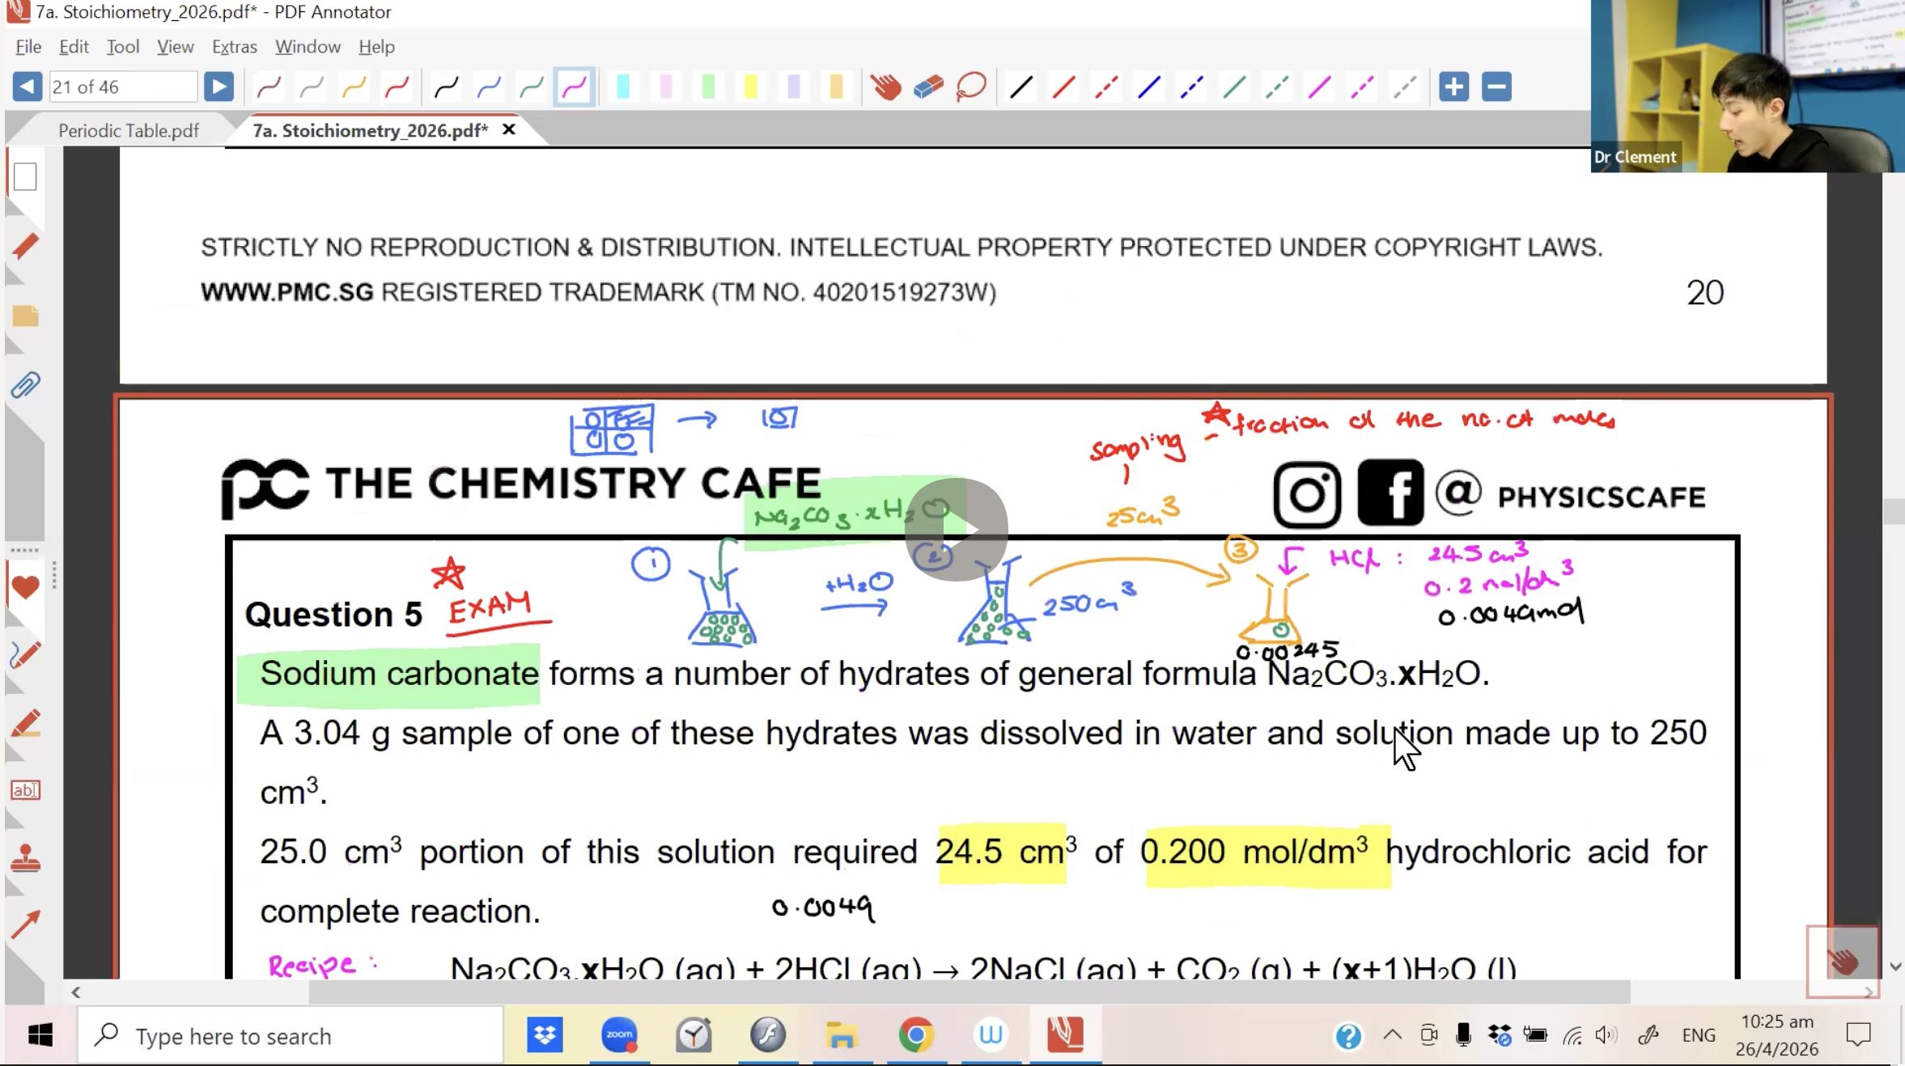Select the Eraser tool

[928, 87]
